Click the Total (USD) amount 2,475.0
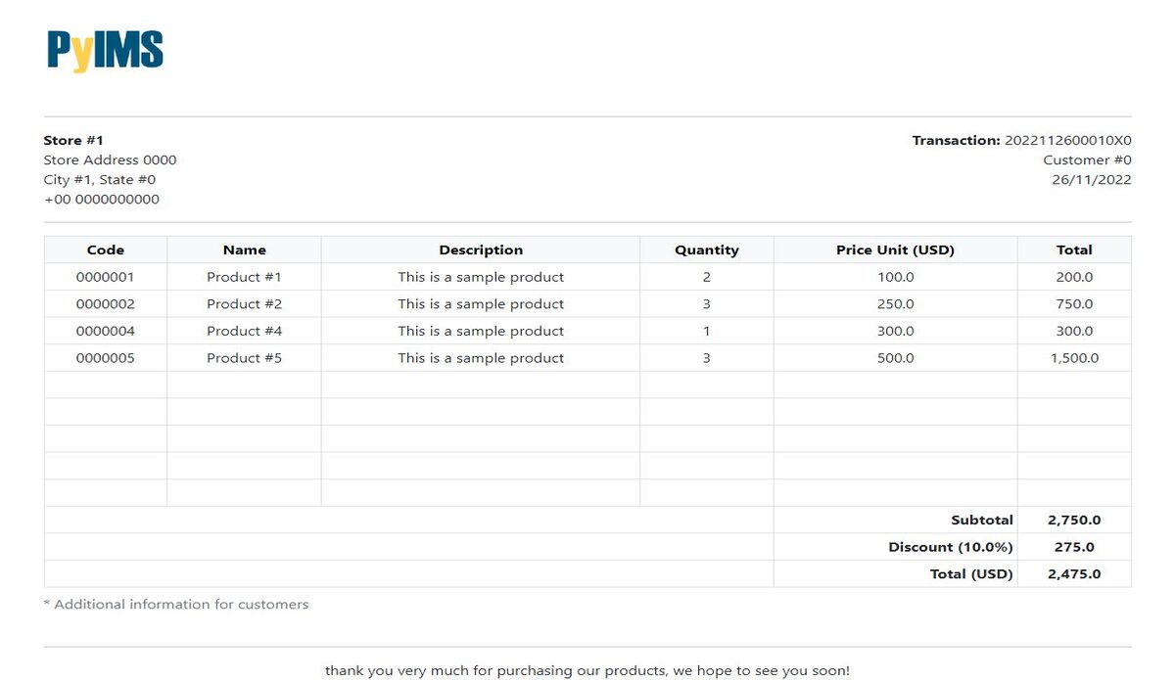1175x680 pixels. click(1074, 574)
